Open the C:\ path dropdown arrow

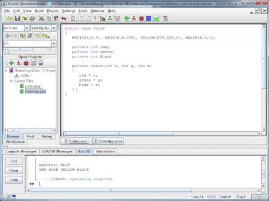tap(54, 44)
